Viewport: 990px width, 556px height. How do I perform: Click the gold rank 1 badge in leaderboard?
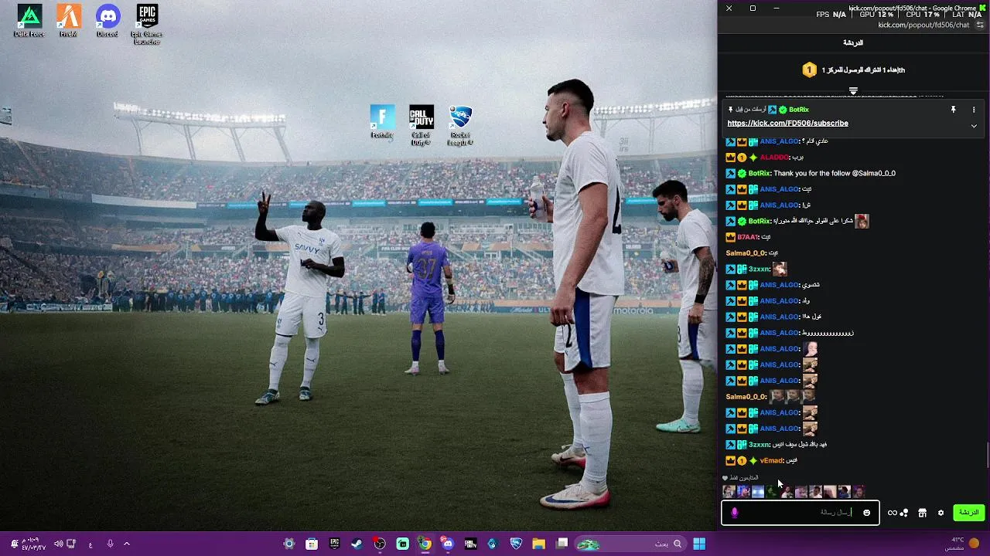809,70
